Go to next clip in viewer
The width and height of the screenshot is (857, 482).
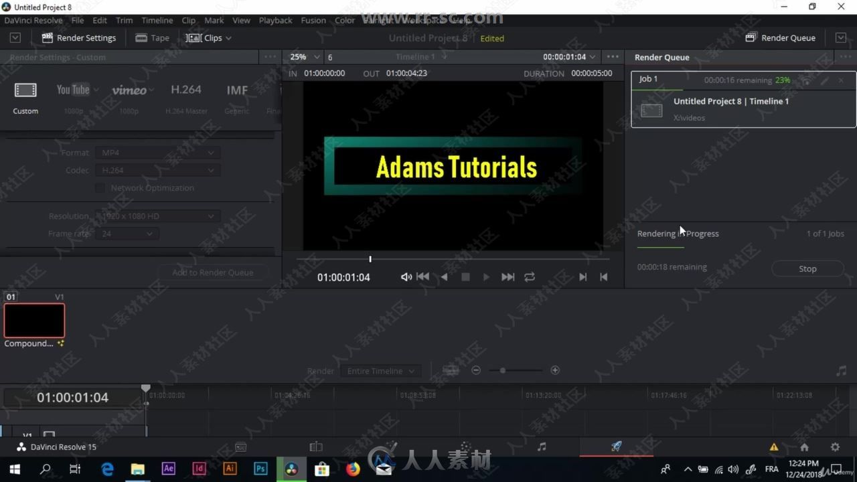click(x=582, y=277)
